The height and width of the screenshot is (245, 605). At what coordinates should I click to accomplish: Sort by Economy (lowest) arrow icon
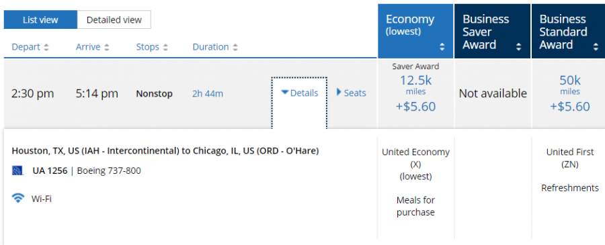(x=442, y=47)
